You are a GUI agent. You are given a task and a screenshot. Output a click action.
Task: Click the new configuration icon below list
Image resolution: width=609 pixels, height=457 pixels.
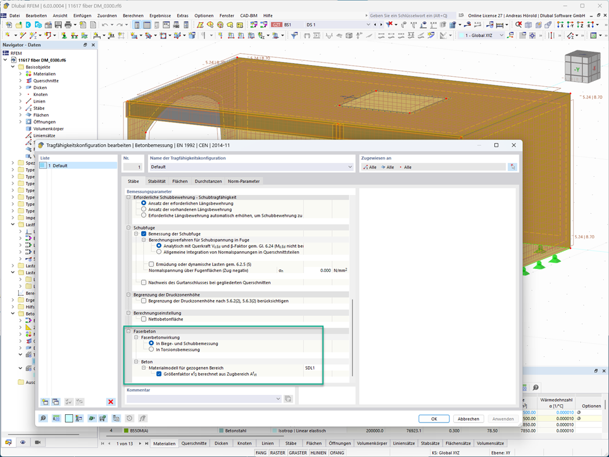pyautogui.click(x=45, y=402)
